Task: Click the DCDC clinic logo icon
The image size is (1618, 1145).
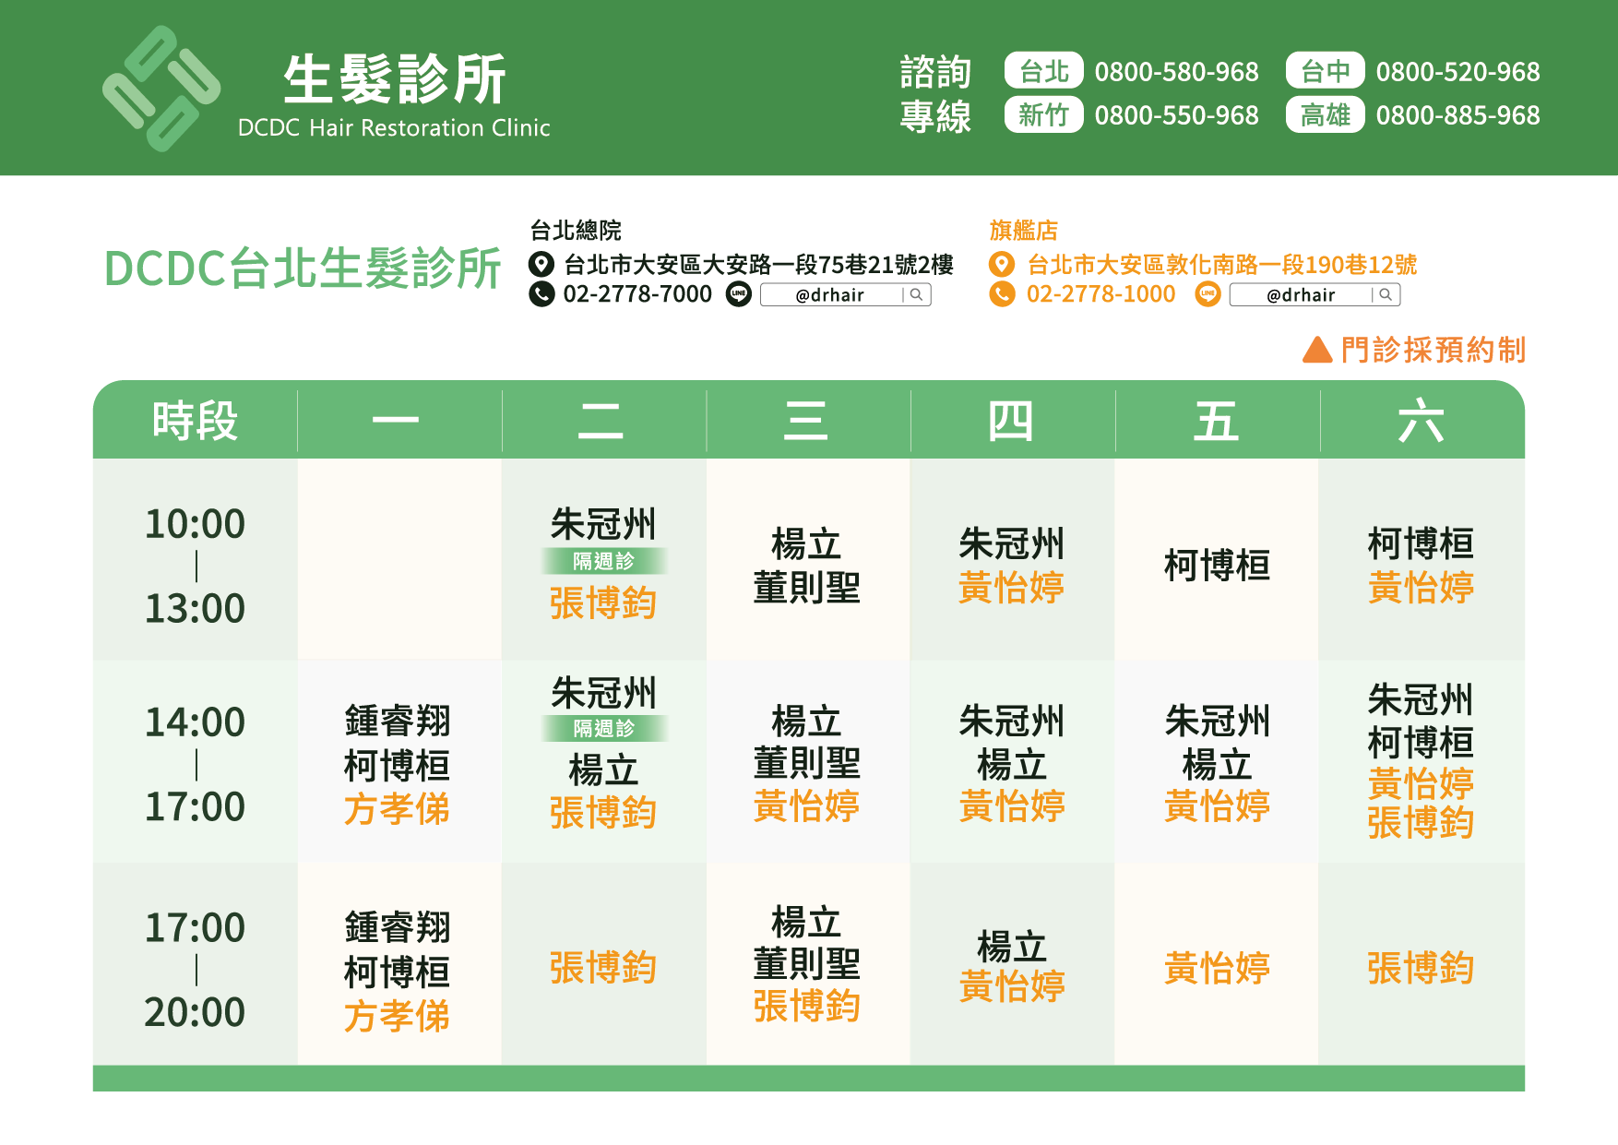Action: (161, 89)
